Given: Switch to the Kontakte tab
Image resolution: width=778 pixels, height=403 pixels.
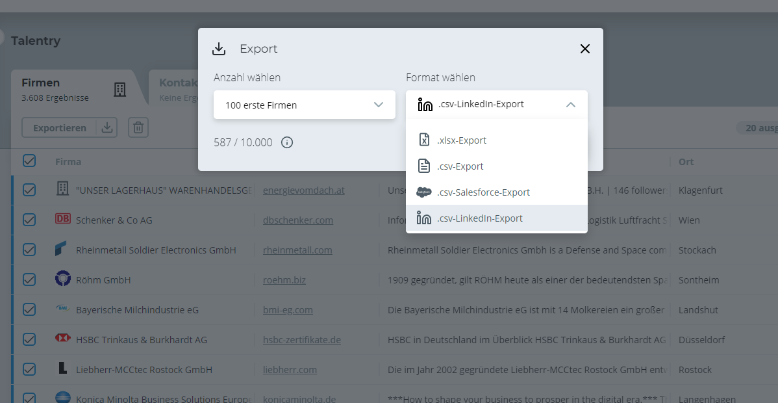Looking at the screenshot, I should tap(179, 82).
